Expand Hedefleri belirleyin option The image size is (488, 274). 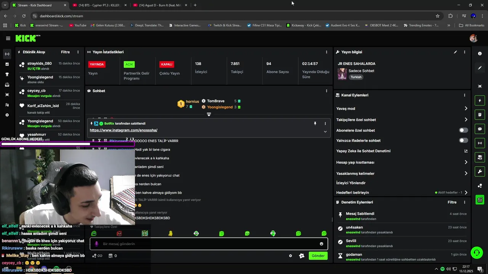point(402,193)
